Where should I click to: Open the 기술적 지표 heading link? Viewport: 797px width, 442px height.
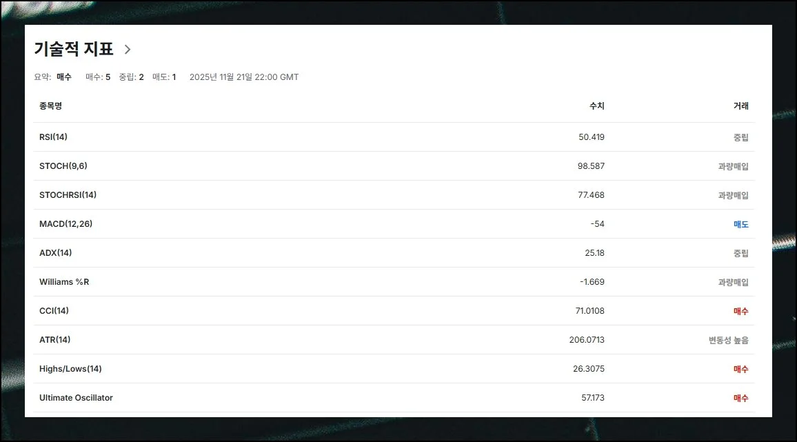point(74,49)
